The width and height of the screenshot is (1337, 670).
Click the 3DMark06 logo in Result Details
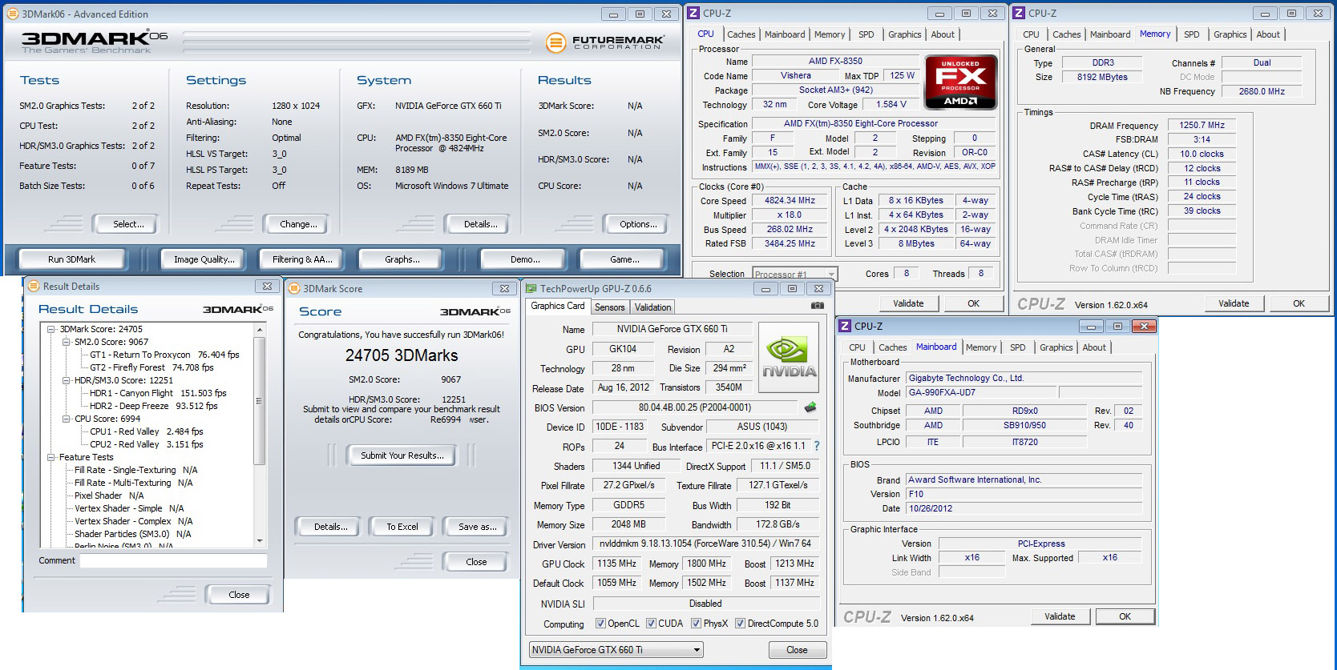[x=238, y=309]
